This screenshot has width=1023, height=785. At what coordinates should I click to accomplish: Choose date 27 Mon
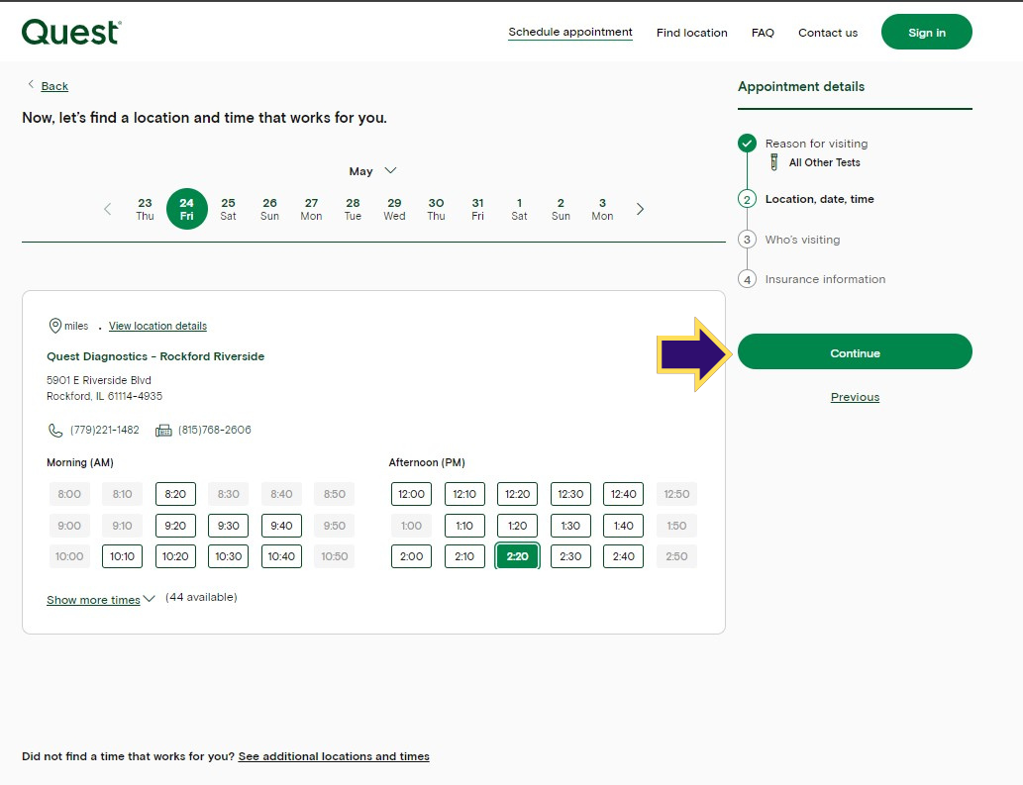pos(311,209)
